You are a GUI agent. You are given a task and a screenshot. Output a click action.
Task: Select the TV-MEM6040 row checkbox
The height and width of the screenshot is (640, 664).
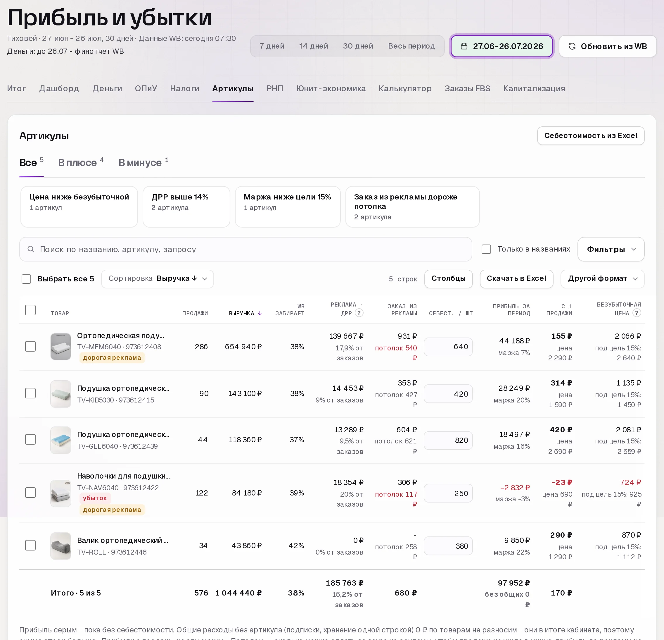tap(30, 346)
